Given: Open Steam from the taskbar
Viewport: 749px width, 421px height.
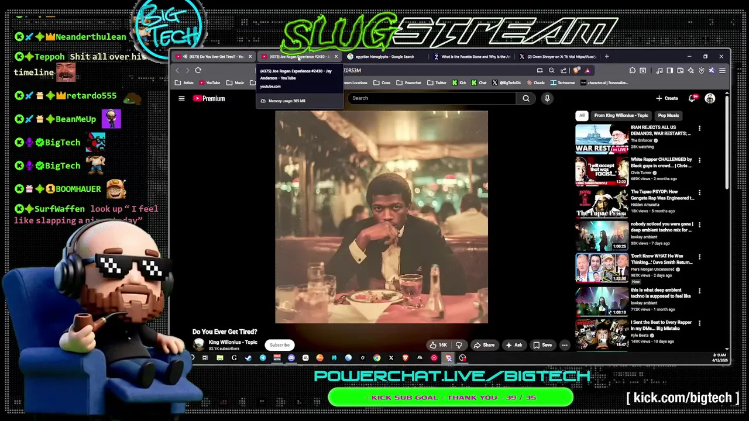Looking at the screenshot, I should point(248,358).
